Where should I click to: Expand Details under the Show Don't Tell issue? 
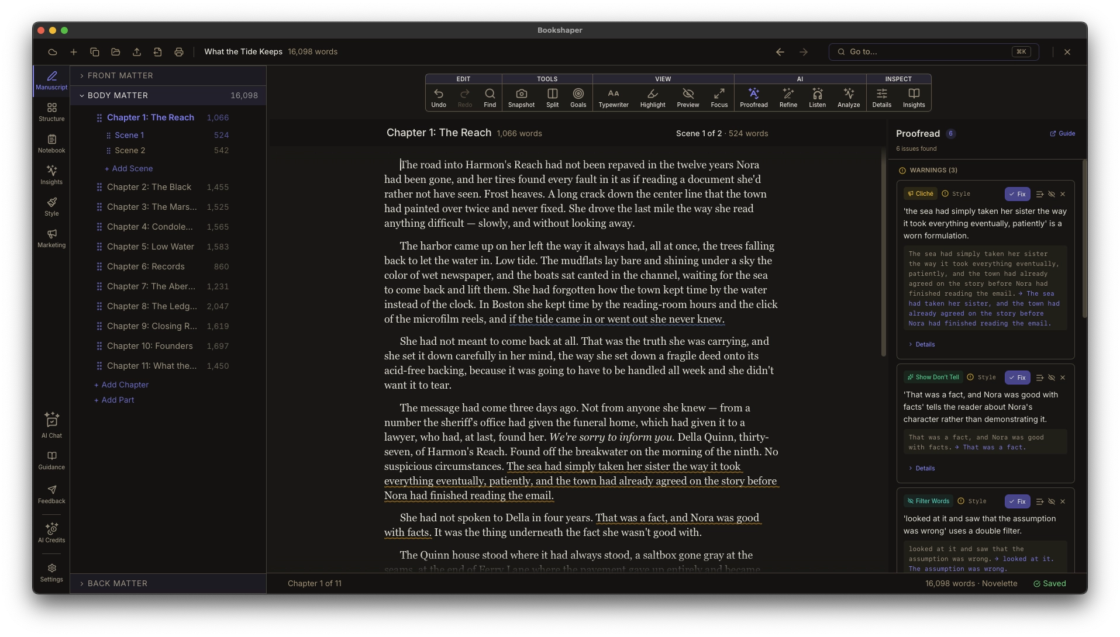(x=922, y=468)
